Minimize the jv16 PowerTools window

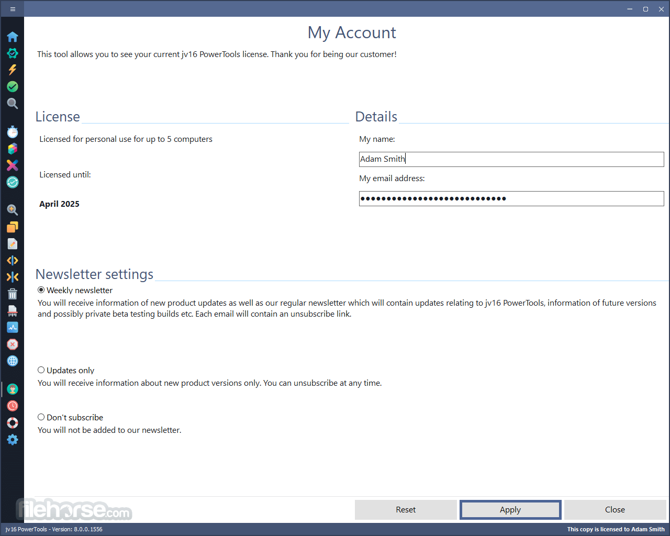630,9
